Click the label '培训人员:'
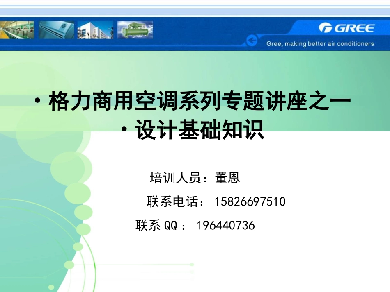The height and width of the screenshot is (292, 390). click(178, 178)
